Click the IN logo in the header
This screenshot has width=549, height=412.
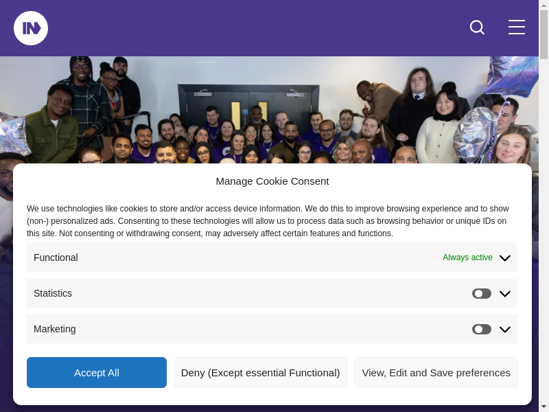pos(31,28)
